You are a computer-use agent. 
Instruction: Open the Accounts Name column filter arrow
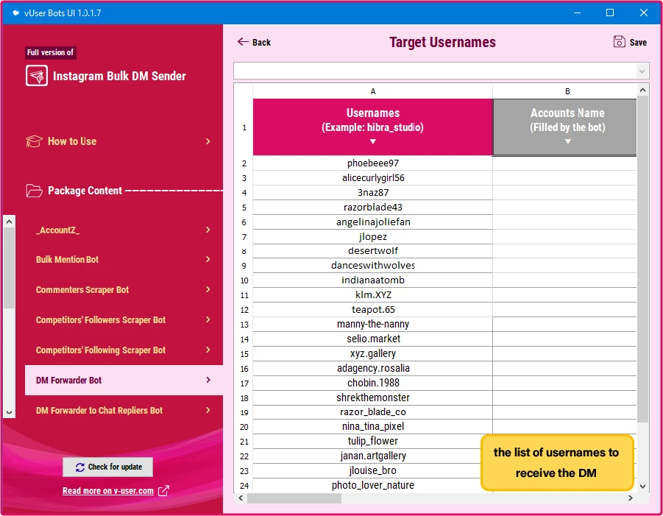[567, 141]
